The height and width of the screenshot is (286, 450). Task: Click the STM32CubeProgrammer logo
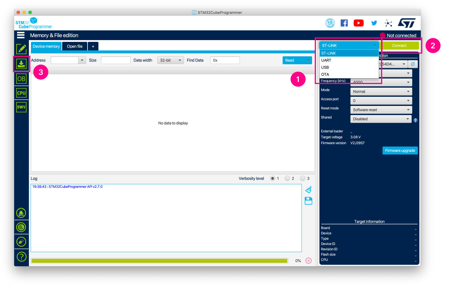(34, 23)
